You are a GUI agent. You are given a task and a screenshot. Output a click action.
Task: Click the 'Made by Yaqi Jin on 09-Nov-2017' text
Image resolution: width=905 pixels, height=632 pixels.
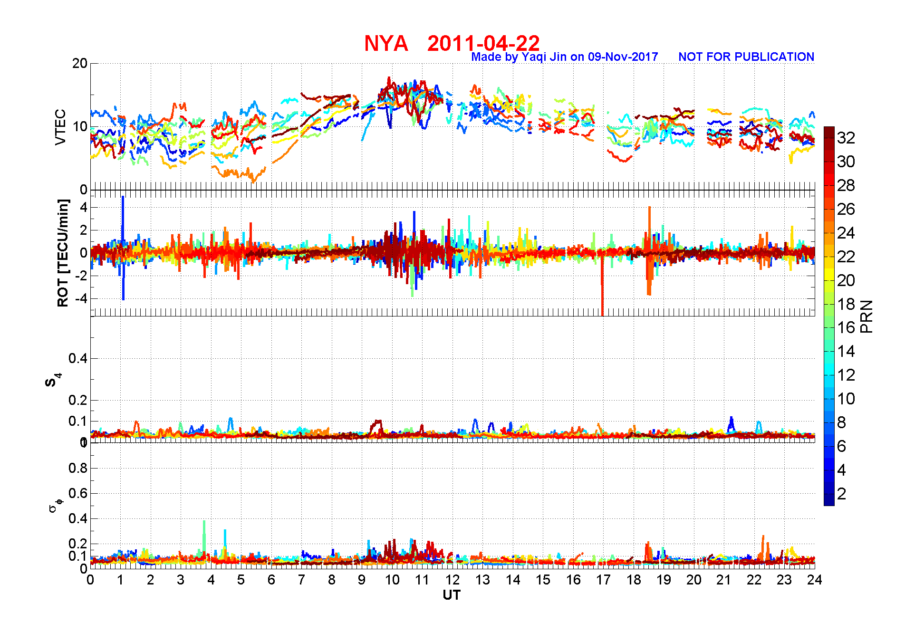(x=564, y=57)
